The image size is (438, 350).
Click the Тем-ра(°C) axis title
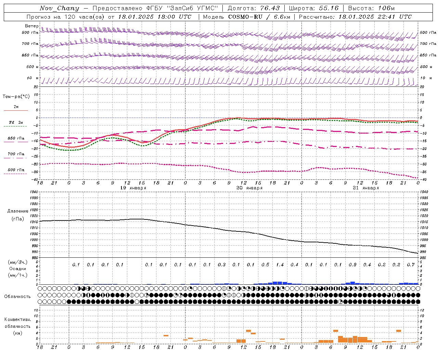16,97
